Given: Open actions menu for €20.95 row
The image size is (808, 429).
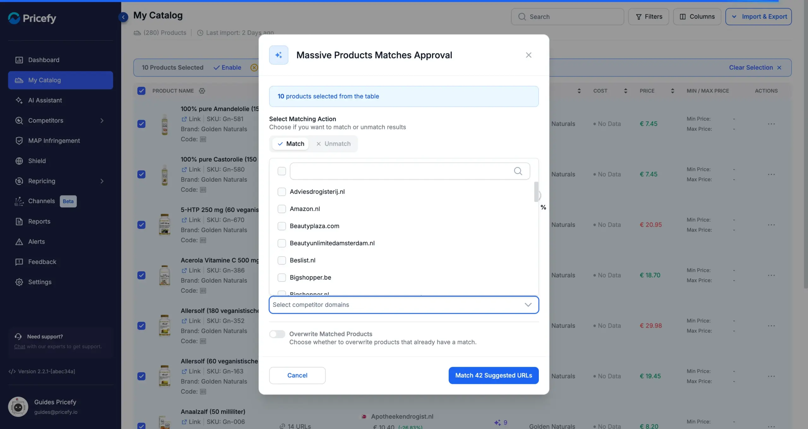Looking at the screenshot, I should click(771, 225).
